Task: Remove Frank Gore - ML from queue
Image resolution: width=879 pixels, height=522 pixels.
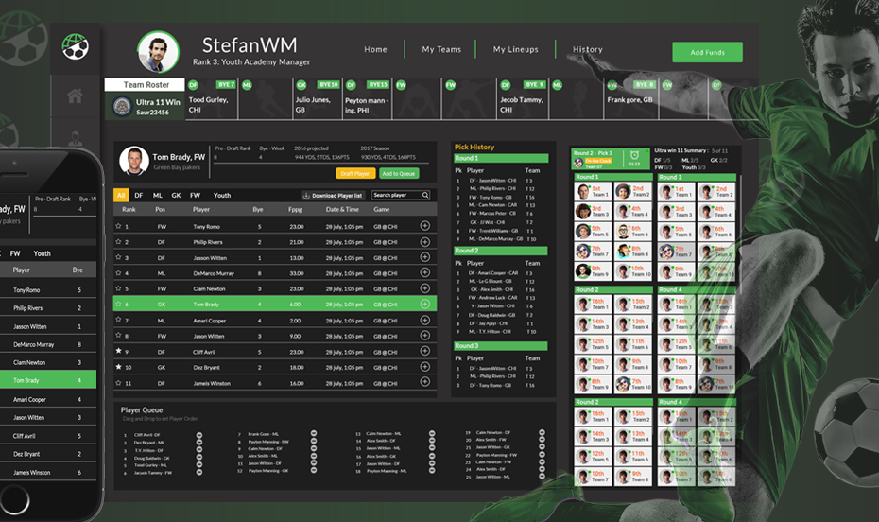Action: pyautogui.click(x=314, y=433)
